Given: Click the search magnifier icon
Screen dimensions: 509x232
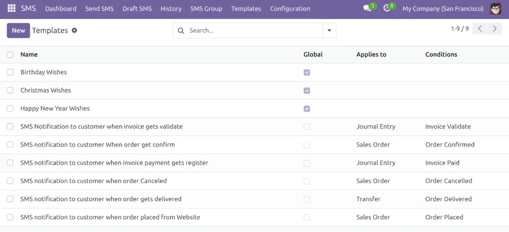Looking at the screenshot, I should click(x=181, y=31).
